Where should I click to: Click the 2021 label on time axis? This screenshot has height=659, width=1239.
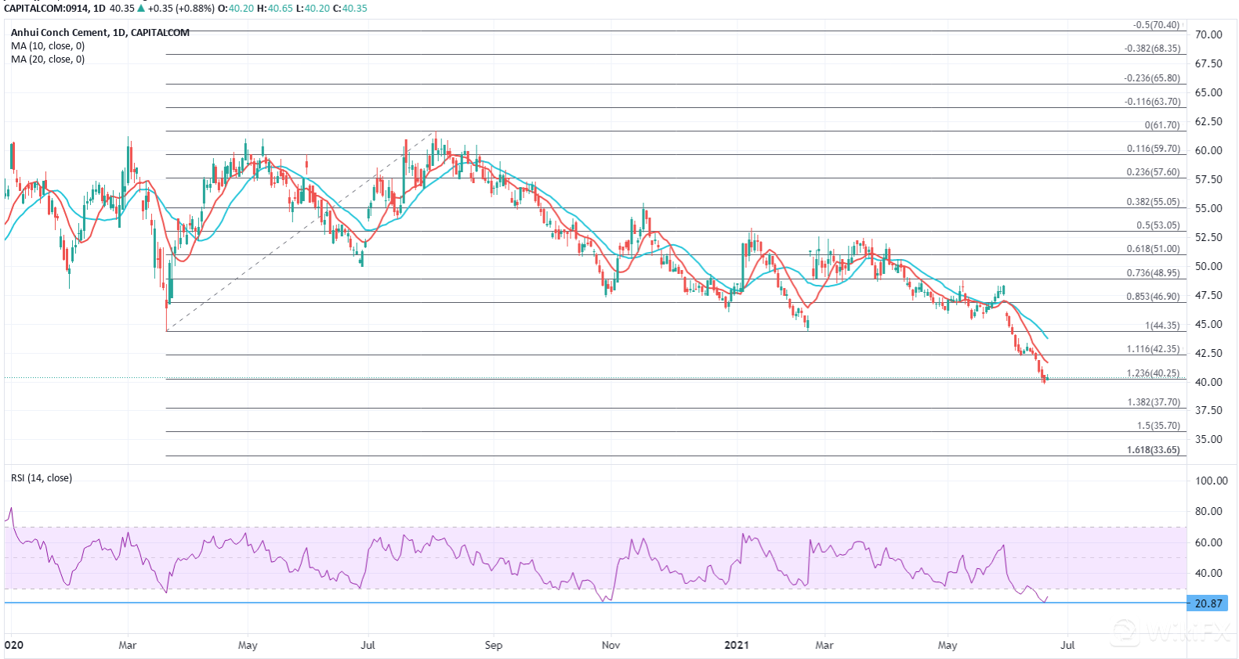click(736, 645)
